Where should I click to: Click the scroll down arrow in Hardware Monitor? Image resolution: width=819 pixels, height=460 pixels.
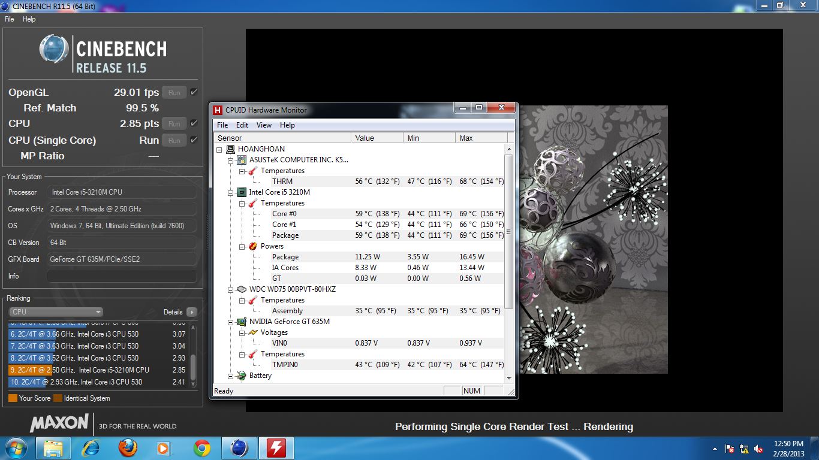509,378
